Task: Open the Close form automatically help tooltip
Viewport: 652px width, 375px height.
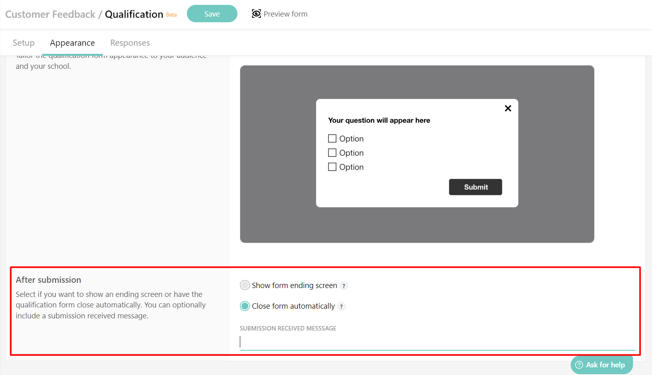Action: (341, 306)
